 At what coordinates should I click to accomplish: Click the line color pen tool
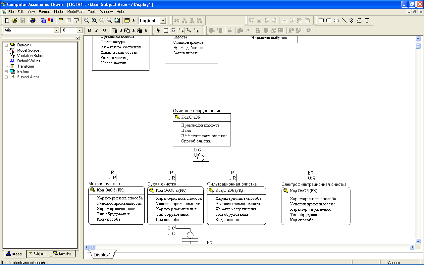(x=139, y=30)
